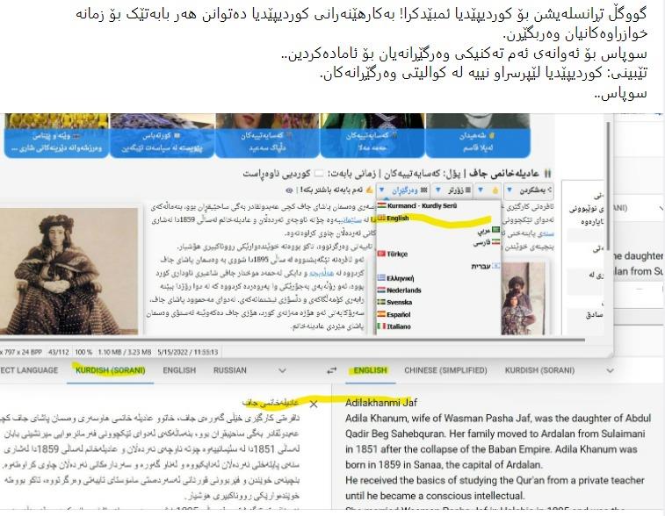Screen dimensions: 665x516
Task: Clear source text with the X icon
Action: point(313,405)
